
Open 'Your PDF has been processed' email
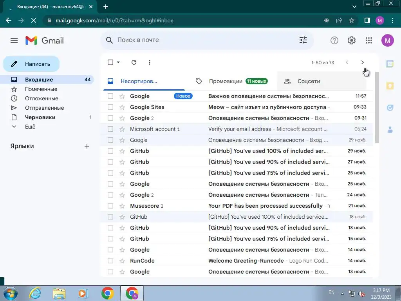(x=236, y=206)
